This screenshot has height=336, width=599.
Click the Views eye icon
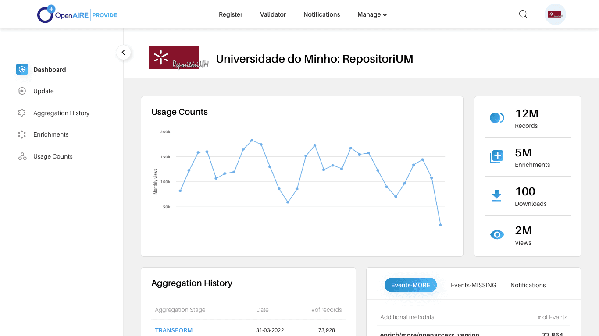tap(497, 235)
